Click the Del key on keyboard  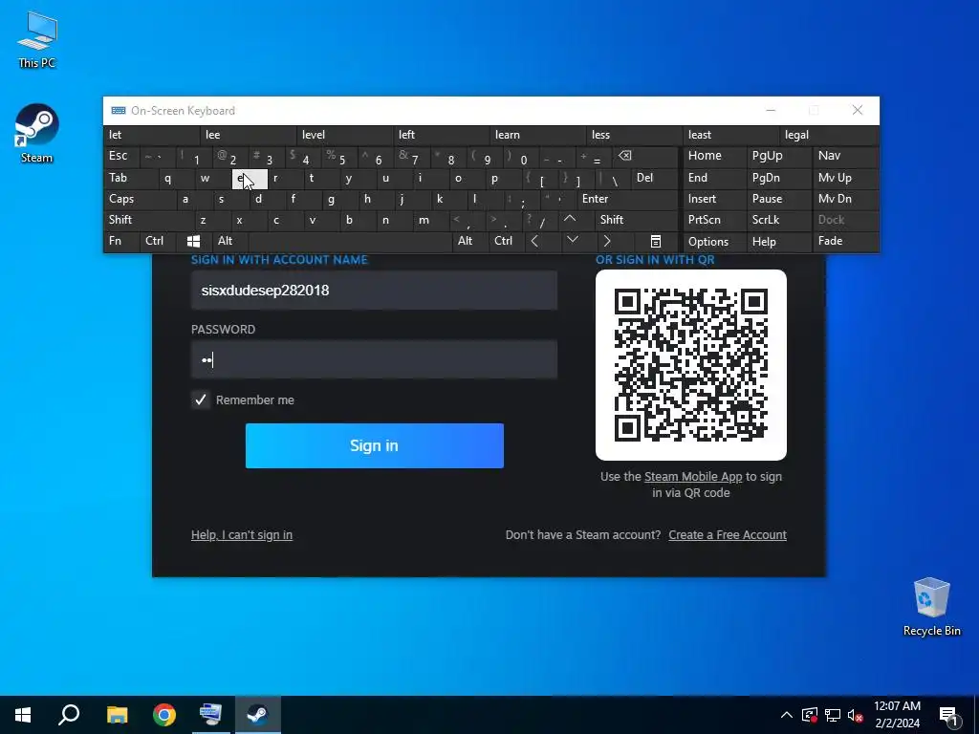[x=654, y=178]
